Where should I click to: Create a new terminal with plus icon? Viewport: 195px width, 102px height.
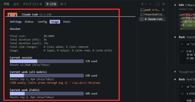[x=142, y=4]
